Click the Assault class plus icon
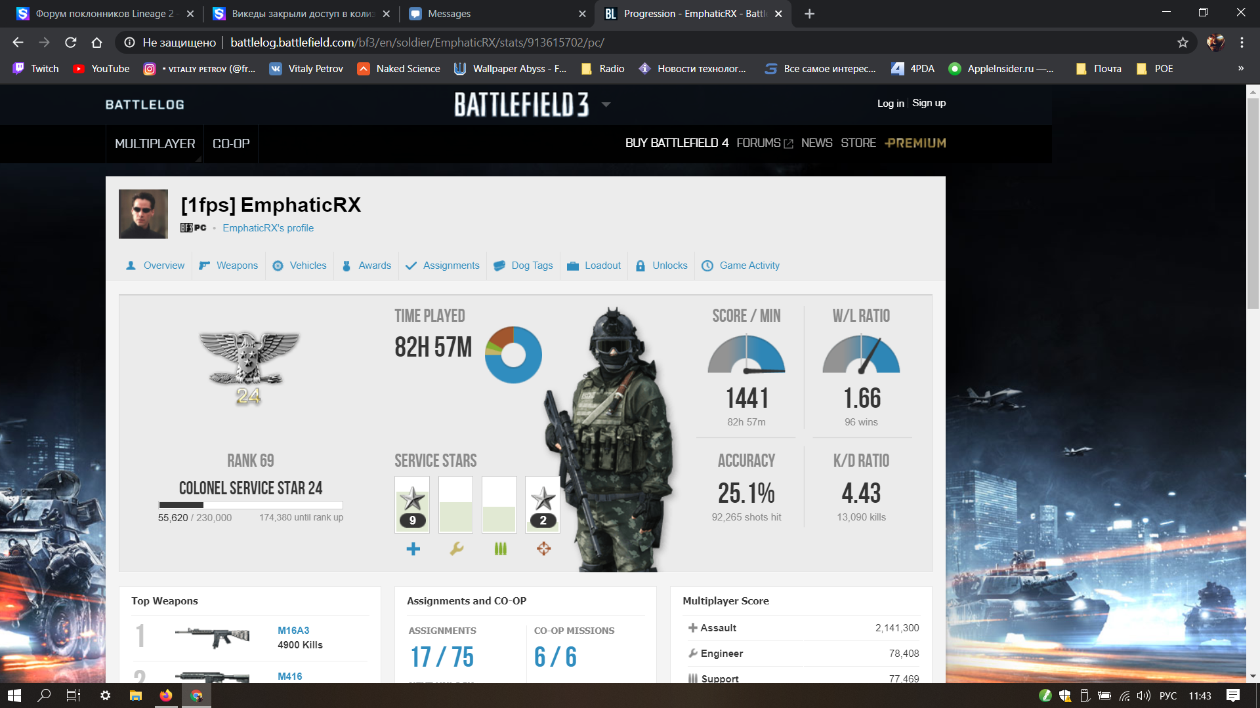The width and height of the screenshot is (1260, 708). click(413, 549)
